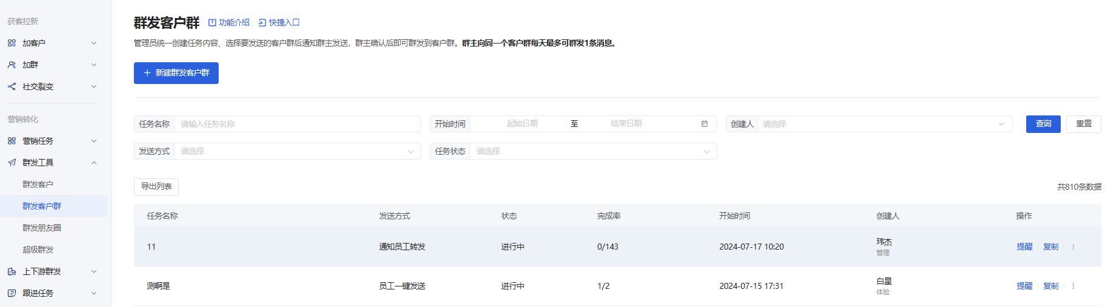1108x307 pixels.
Task: Click the 重置 reset button
Action: [x=1084, y=124]
